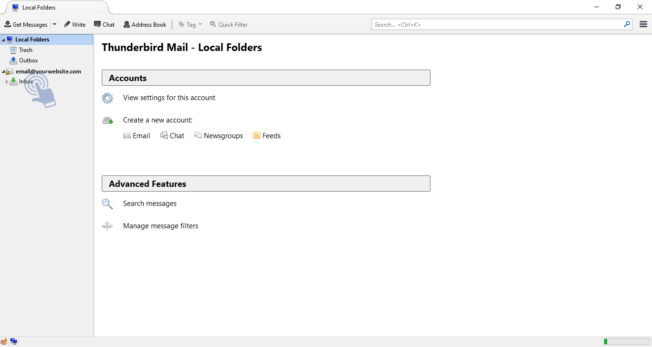The width and height of the screenshot is (652, 347).
Task: Click the Local Folders computer icon in tree
Action: coord(10,40)
